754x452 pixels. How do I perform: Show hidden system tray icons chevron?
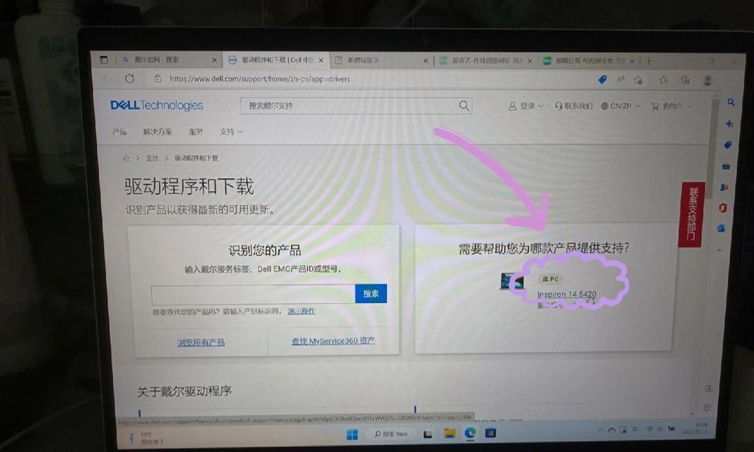point(601,429)
